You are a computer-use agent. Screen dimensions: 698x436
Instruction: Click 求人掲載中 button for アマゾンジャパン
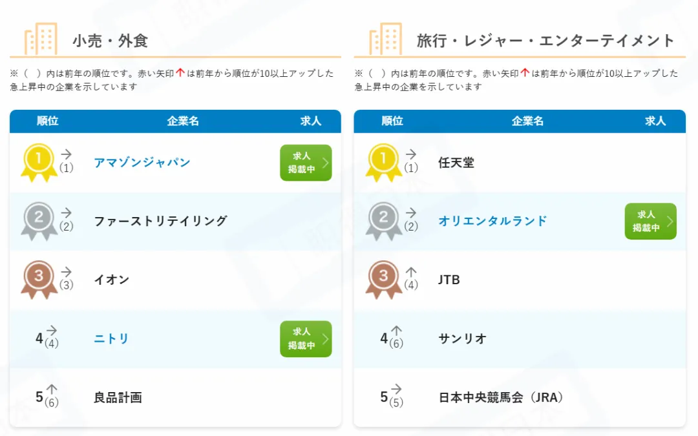(x=306, y=163)
